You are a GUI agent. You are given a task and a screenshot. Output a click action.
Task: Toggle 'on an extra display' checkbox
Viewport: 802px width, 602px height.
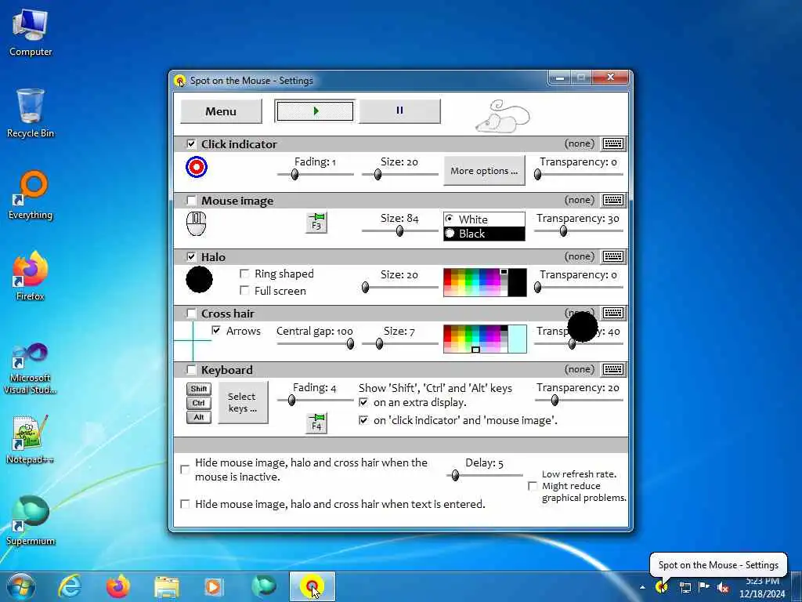click(x=363, y=402)
